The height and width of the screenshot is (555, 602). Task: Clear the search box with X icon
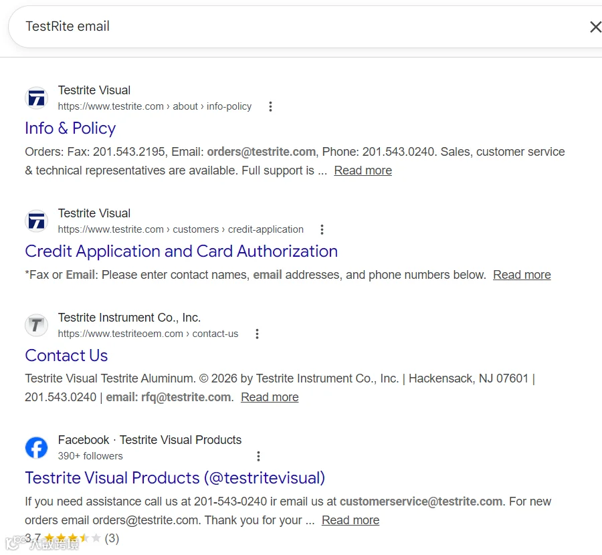click(595, 27)
